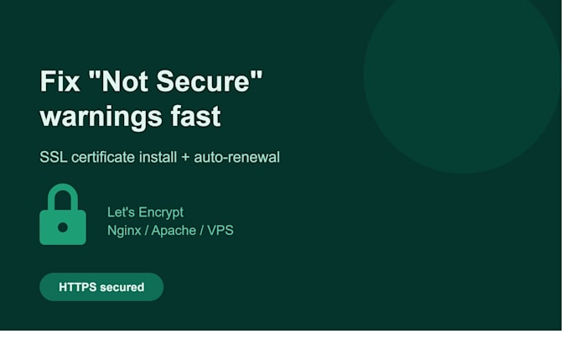
Task: Click the "VPS" label
Action: pos(220,230)
